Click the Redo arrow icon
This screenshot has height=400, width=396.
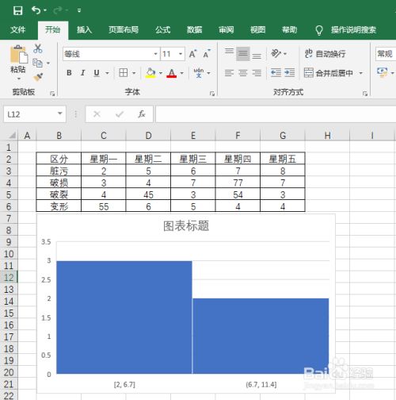[58, 10]
